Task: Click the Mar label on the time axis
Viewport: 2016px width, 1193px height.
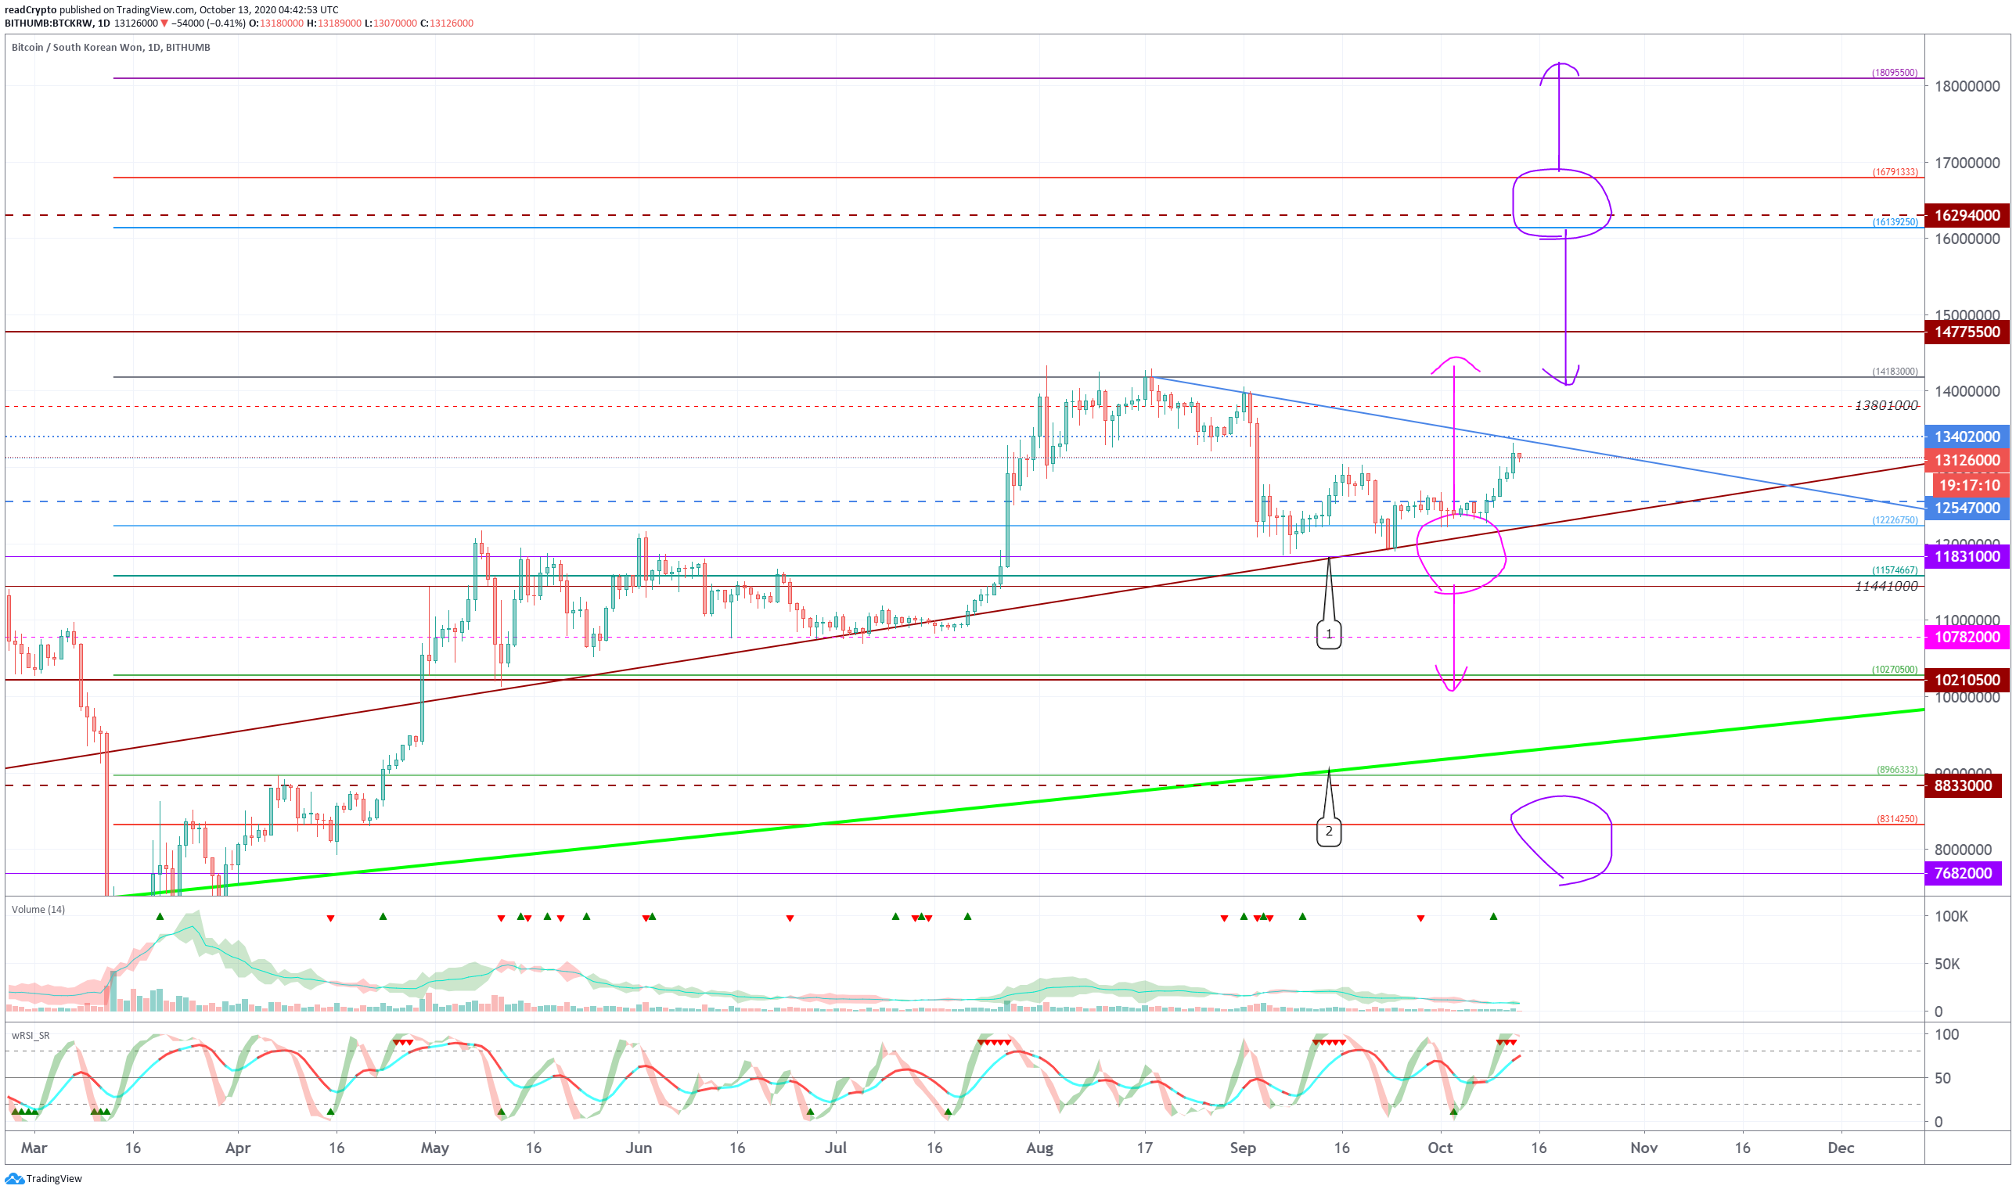Action: click(x=34, y=1147)
